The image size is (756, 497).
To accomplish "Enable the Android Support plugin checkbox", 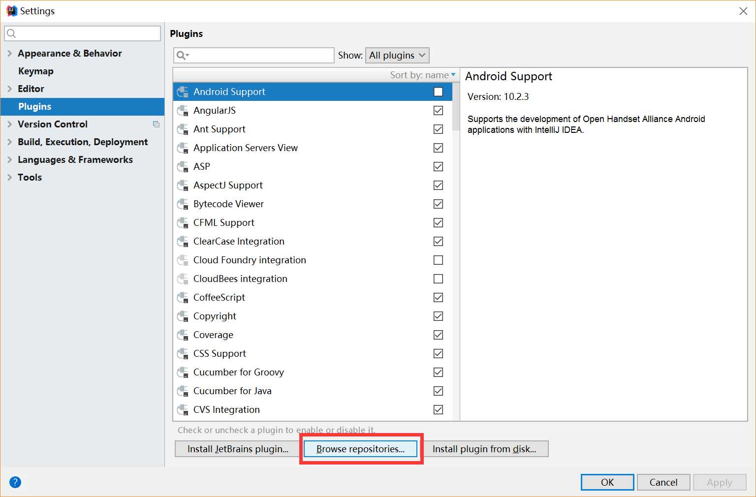I will coord(438,92).
